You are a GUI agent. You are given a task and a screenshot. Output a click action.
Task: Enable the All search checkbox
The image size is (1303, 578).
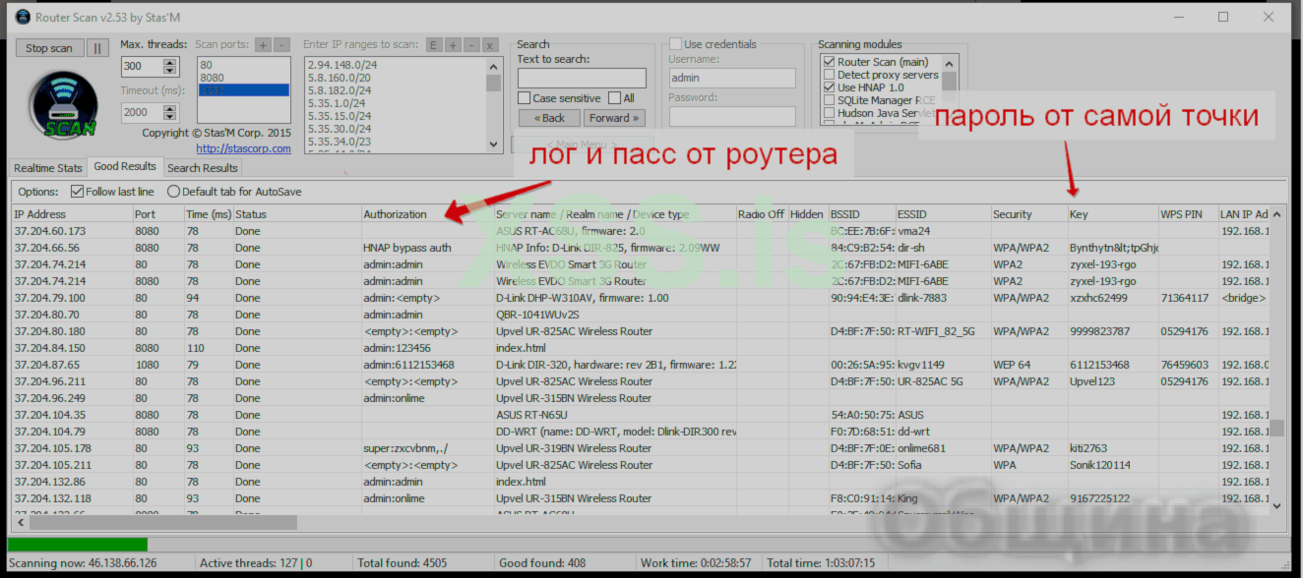tap(614, 98)
